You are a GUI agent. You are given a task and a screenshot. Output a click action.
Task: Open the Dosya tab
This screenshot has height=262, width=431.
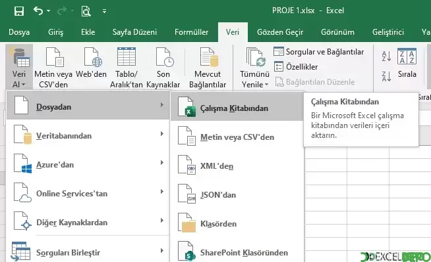19,32
